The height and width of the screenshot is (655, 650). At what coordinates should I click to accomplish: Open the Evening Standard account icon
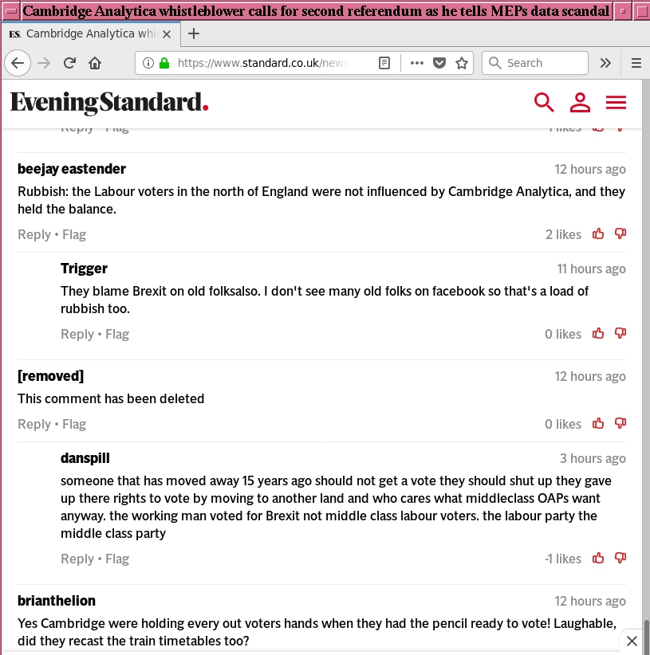point(580,102)
